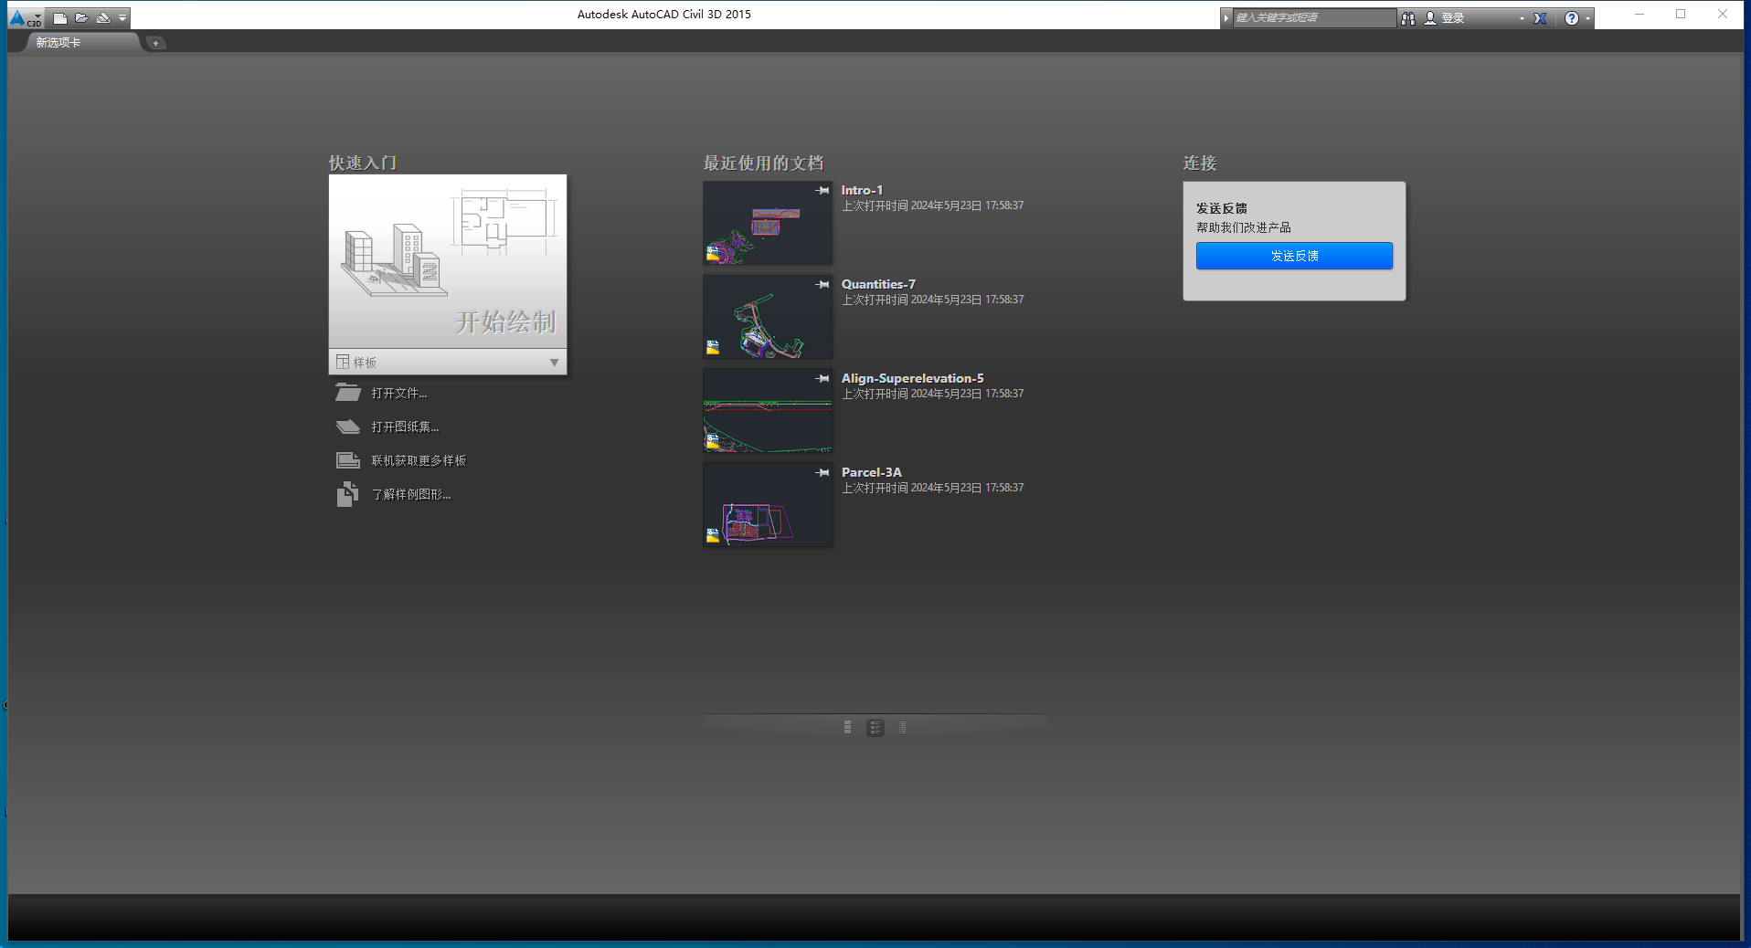The height and width of the screenshot is (948, 1751).
Task: Open the C3D application menu
Action: 24,17
